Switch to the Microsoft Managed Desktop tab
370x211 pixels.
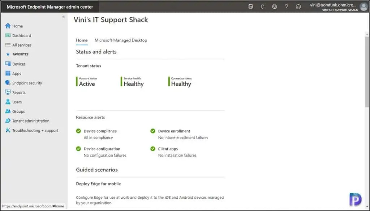coord(121,40)
